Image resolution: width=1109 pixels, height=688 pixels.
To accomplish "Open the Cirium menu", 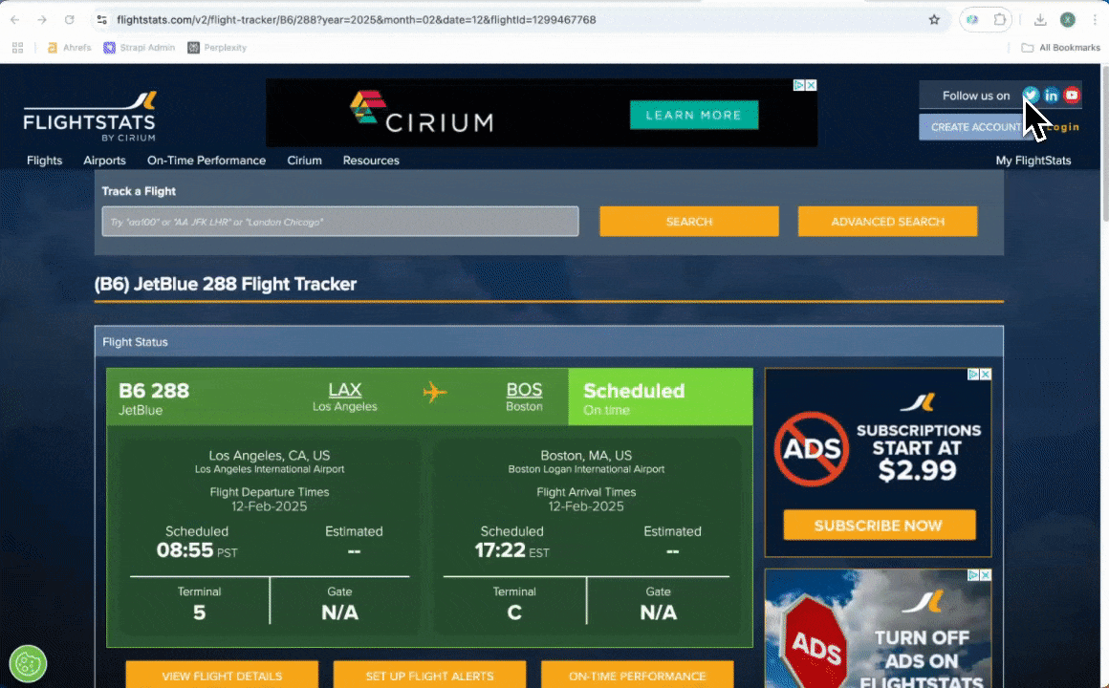I will (304, 161).
